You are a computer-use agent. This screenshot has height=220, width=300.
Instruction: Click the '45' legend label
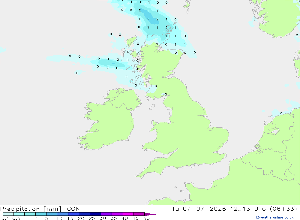(x=136, y=218)
